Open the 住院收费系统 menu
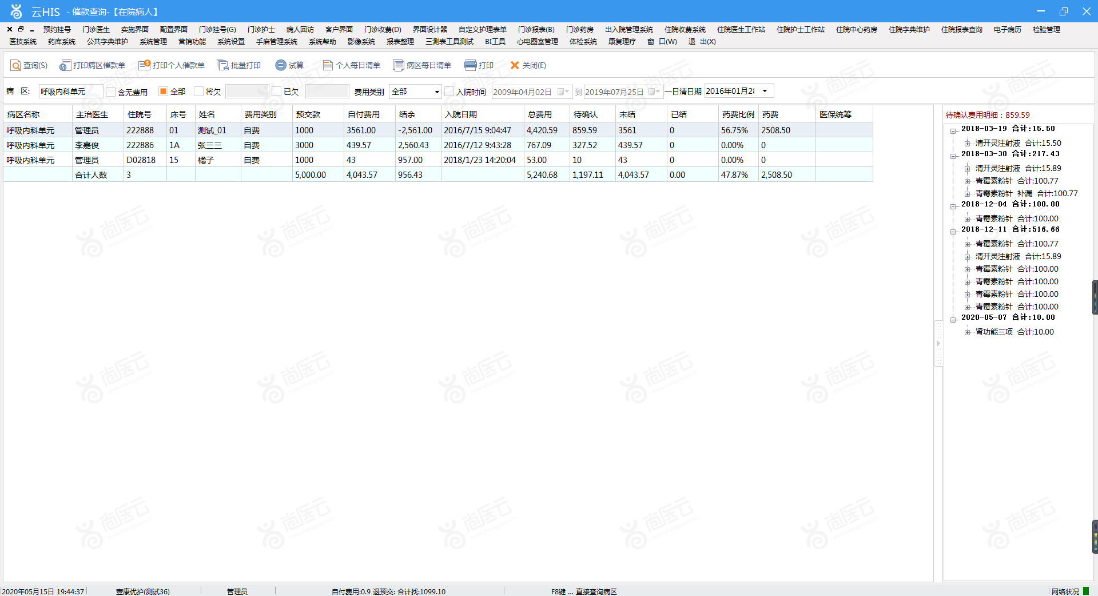 click(x=685, y=30)
